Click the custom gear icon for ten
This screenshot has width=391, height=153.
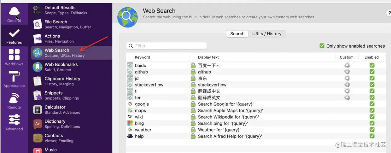(347, 97)
